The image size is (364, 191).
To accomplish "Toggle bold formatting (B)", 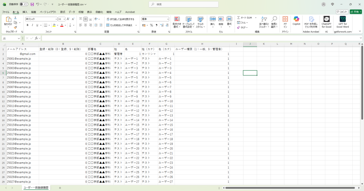I will [x=27, y=25].
